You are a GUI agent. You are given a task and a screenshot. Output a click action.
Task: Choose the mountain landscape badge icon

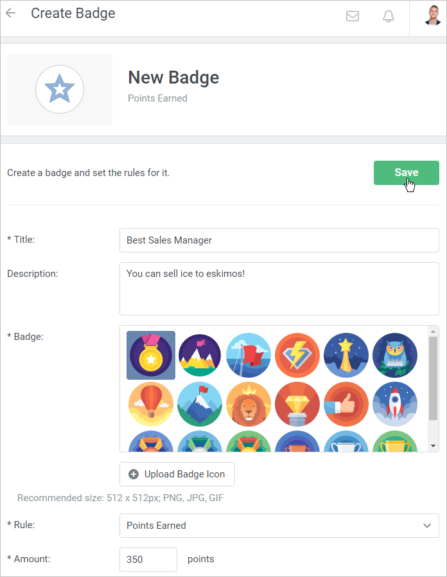coord(199,355)
